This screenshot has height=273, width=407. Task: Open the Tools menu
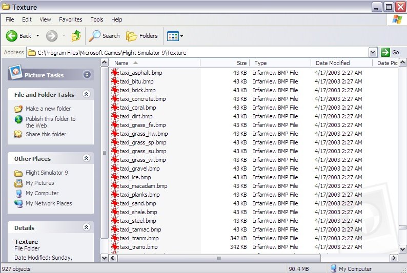click(97, 19)
